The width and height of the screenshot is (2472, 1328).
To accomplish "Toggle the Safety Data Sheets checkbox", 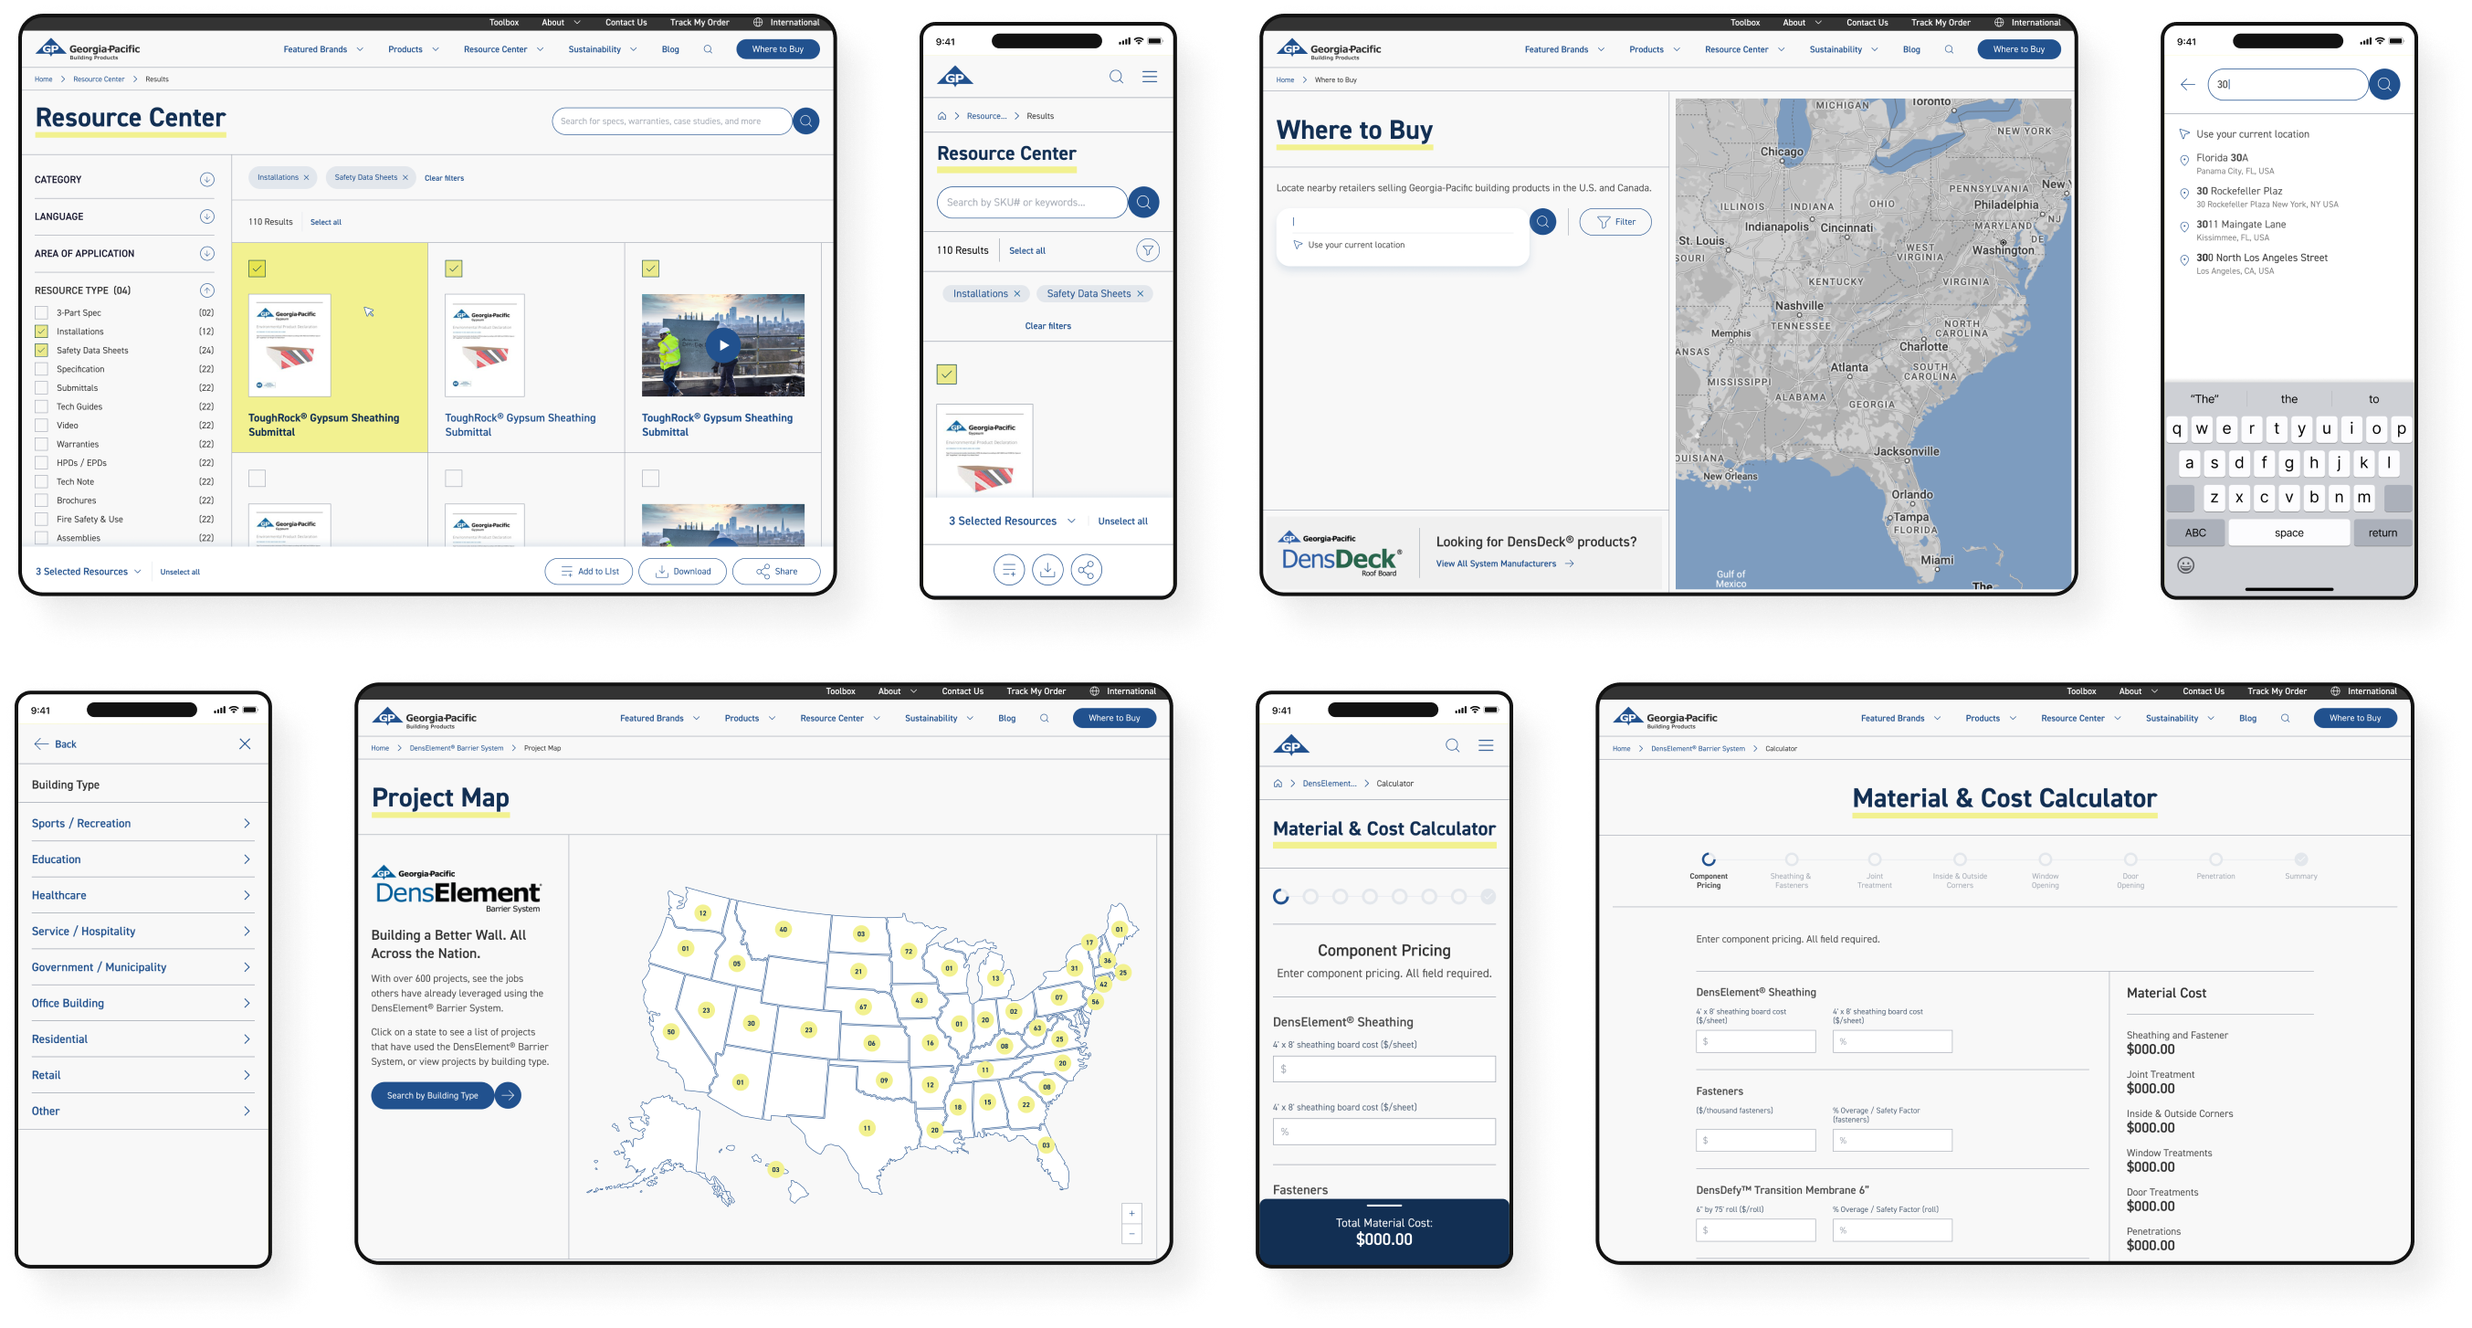I will tap(41, 350).
